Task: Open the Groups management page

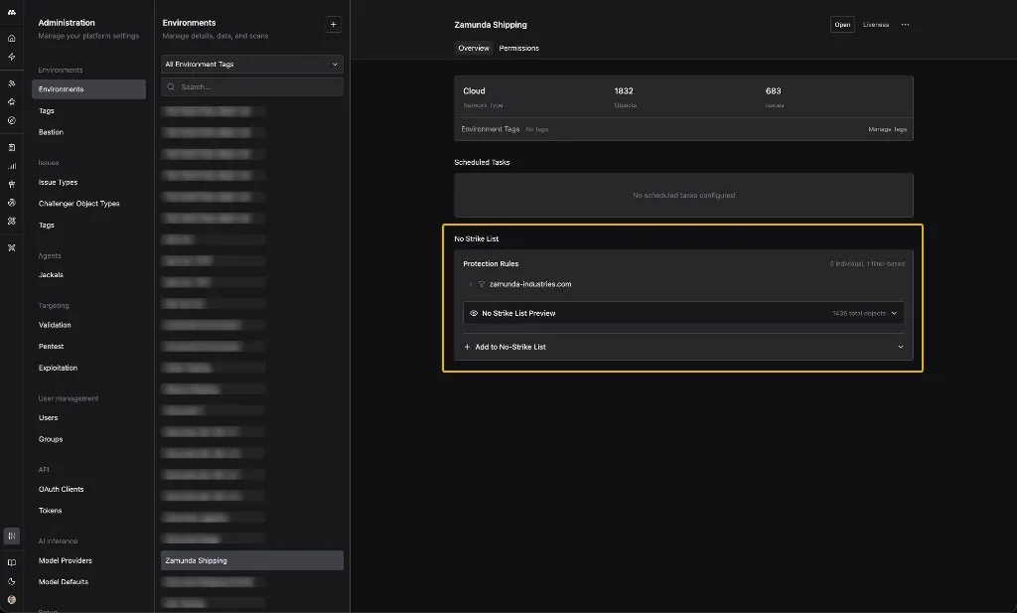Action: click(51, 439)
